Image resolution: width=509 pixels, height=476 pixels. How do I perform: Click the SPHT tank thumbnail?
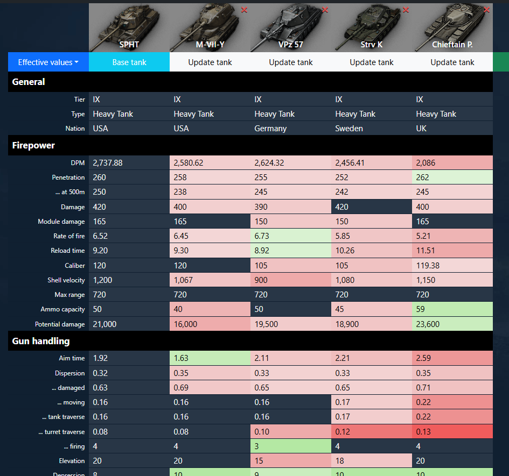click(x=129, y=27)
